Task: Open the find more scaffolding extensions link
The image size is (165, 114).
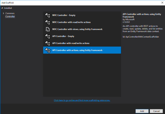Action: tap(82, 100)
